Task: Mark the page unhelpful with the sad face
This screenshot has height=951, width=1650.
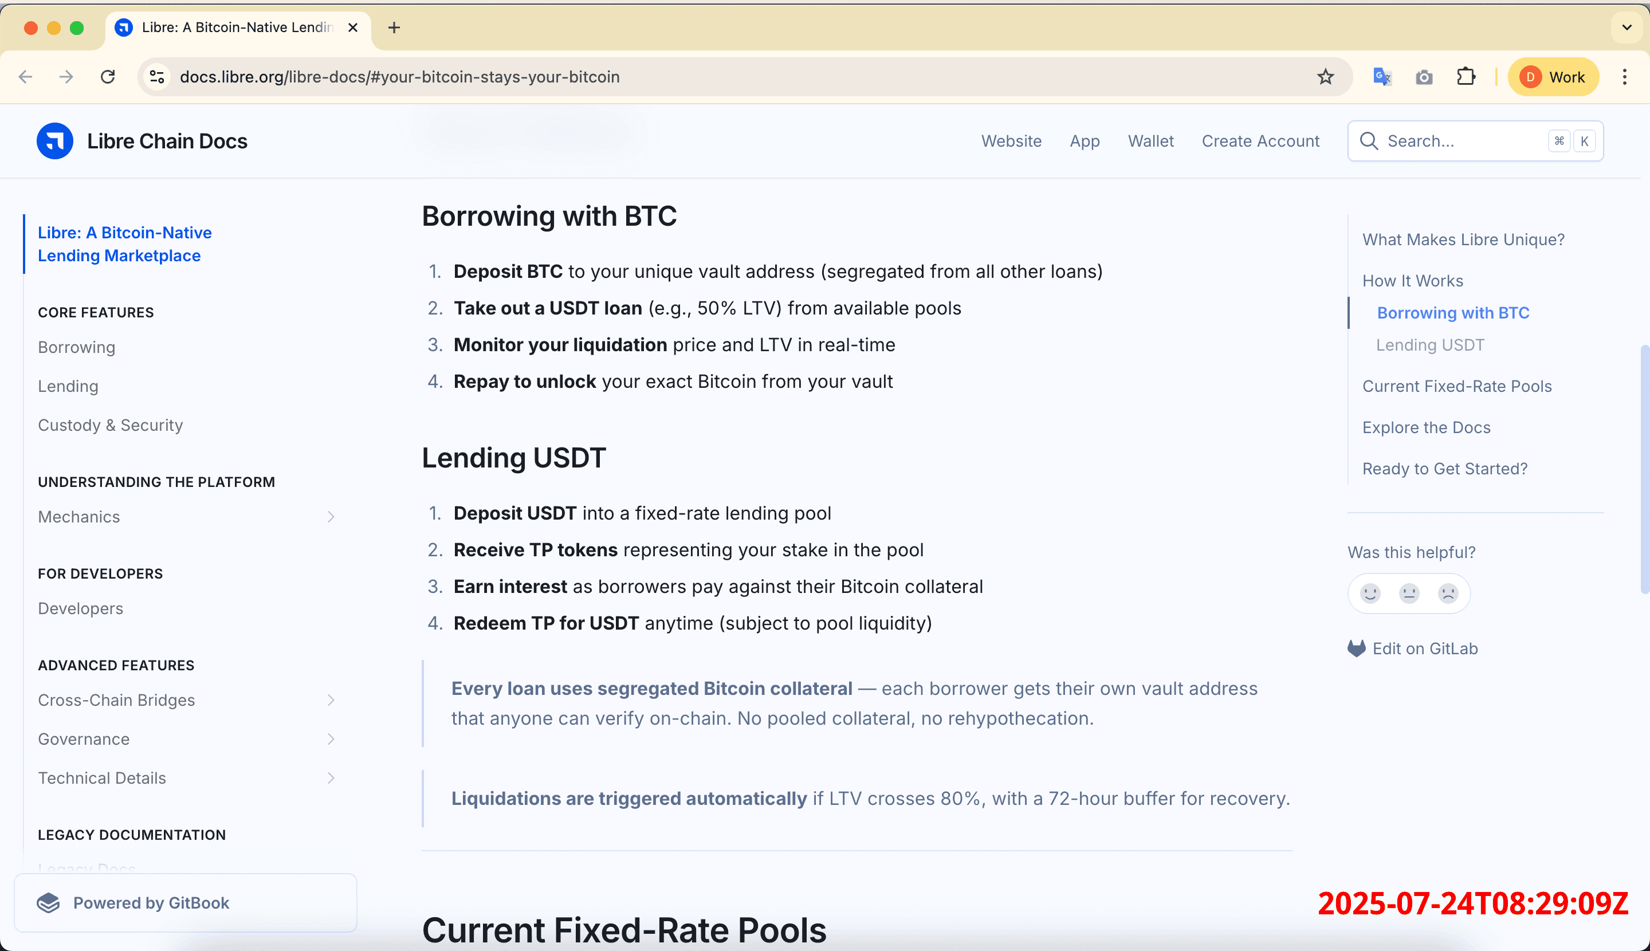Action: point(1448,593)
